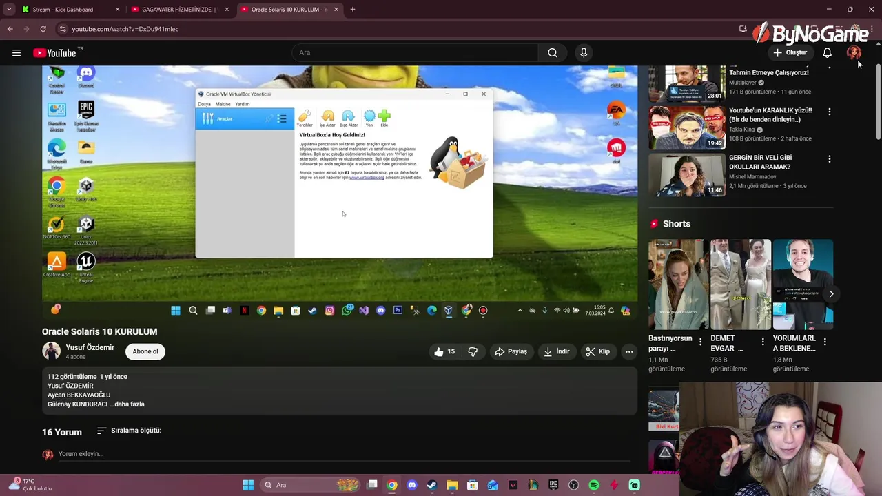Open the YouTube account avatar menu

click(x=854, y=52)
